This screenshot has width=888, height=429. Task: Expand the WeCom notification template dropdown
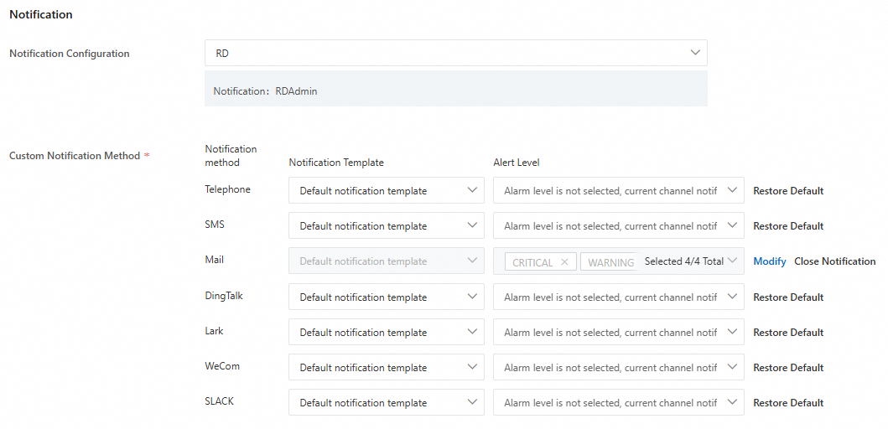[386, 368]
